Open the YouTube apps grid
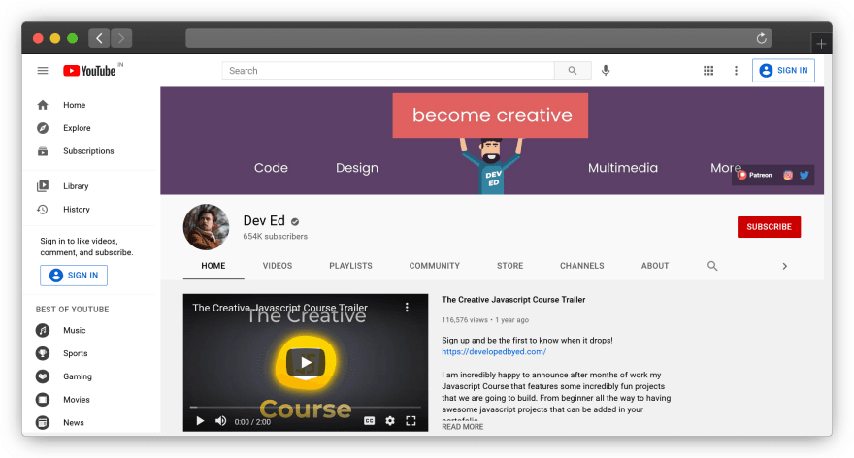The width and height of the screenshot is (854, 458). pyautogui.click(x=708, y=71)
